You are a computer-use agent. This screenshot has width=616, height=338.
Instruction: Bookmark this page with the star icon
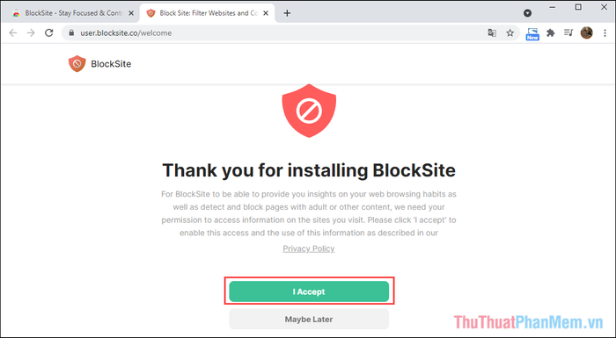(x=510, y=33)
